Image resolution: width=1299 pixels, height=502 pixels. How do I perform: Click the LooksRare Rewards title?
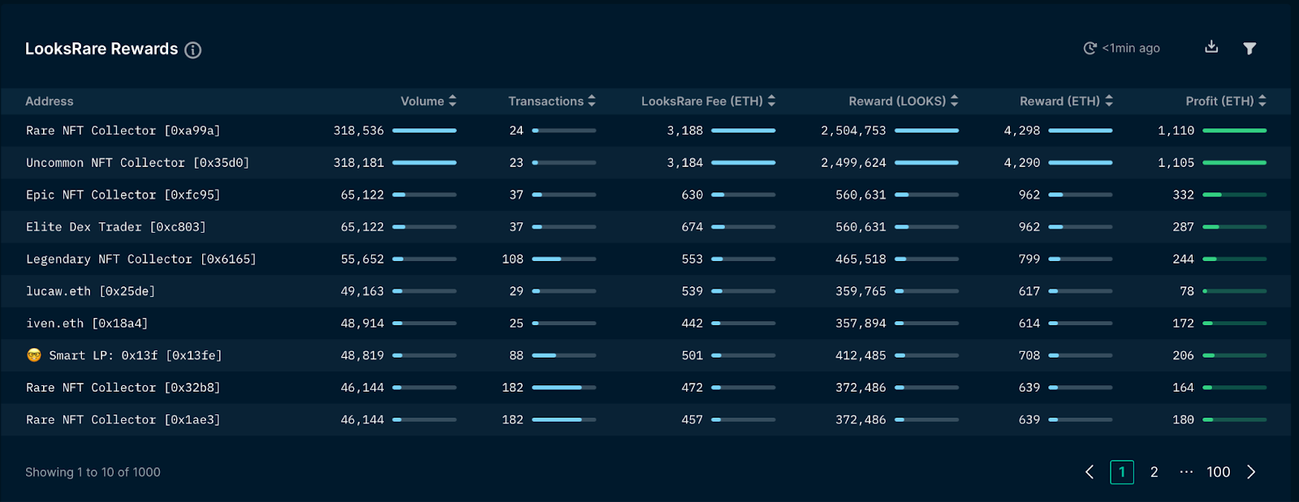tap(101, 49)
